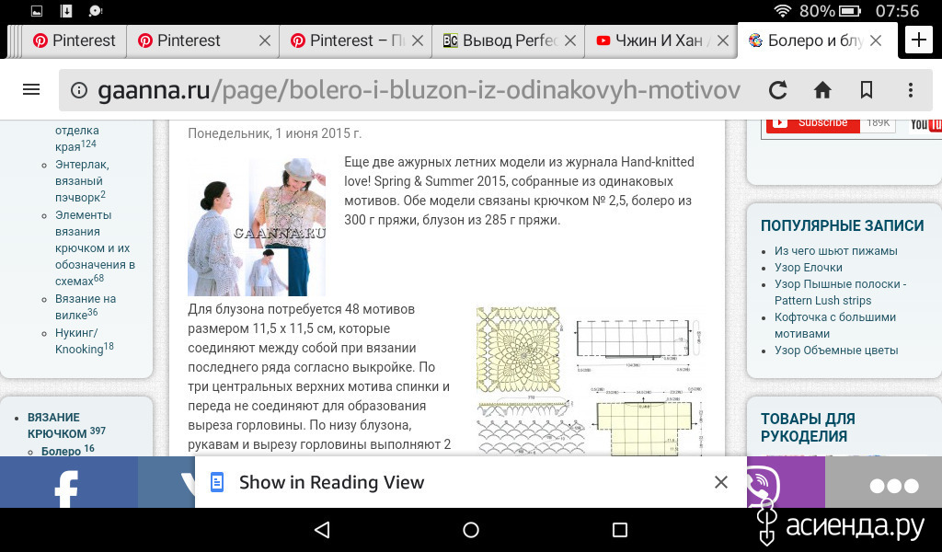The width and height of the screenshot is (942, 552).
Task: Tap the Android back navigation button
Action: coord(322,529)
